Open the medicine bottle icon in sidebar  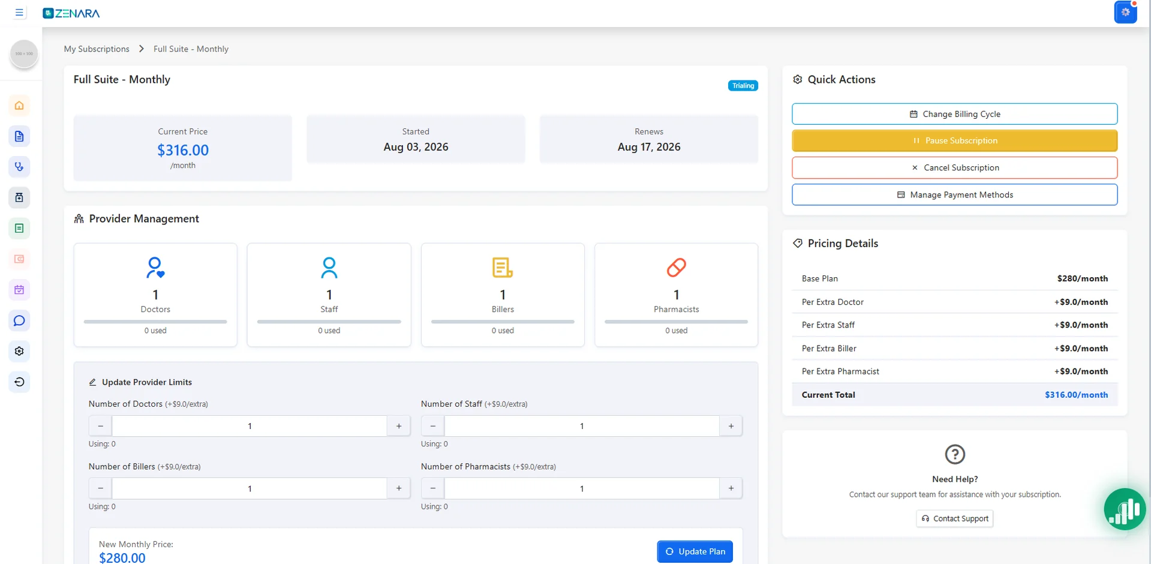point(19,197)
